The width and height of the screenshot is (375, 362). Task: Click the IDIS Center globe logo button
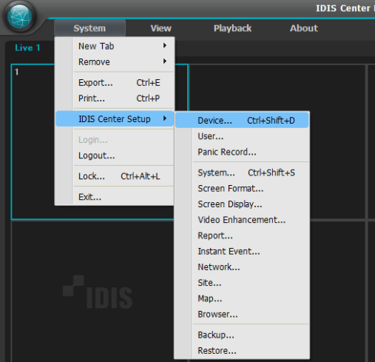(20, 17)
